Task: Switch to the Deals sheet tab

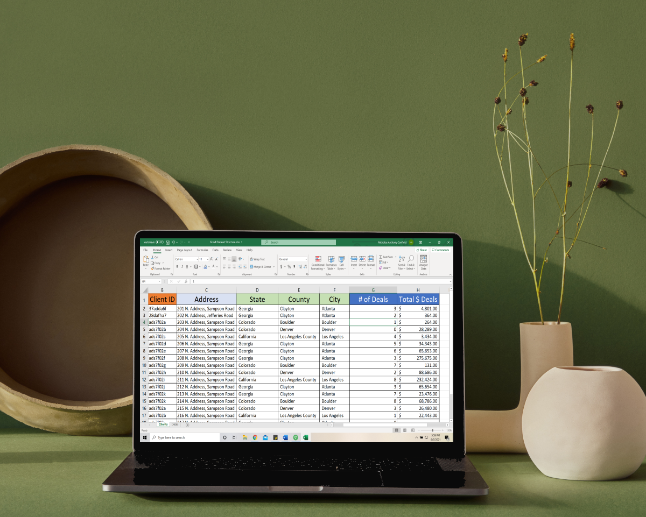Action: pos(174,424)
